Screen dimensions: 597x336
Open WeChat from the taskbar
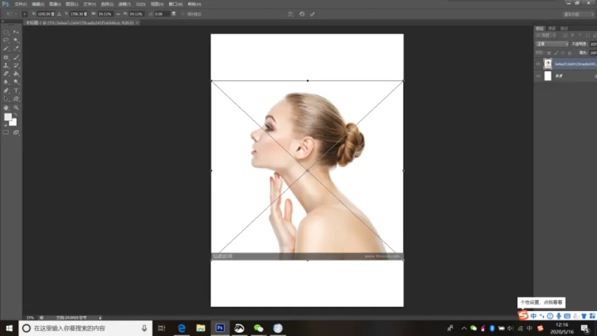click(x=259, y=328)
